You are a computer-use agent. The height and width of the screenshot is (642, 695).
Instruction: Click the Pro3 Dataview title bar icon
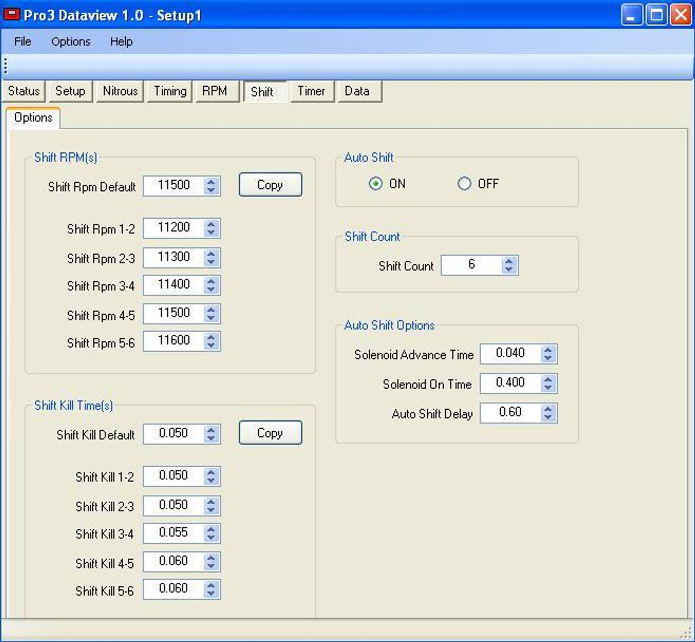coord(11,15)
